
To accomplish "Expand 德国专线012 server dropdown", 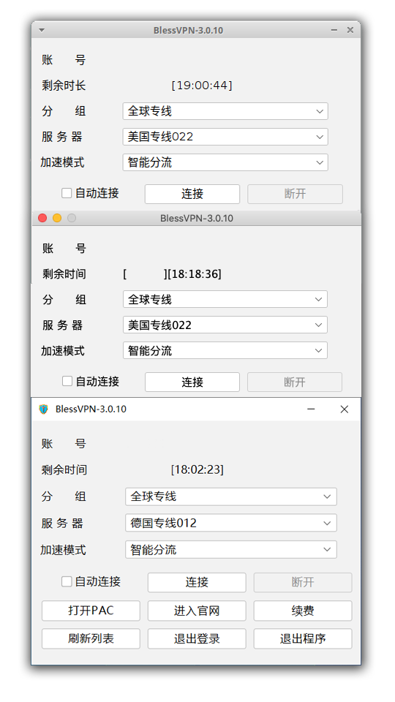I will tap(231, 523).
